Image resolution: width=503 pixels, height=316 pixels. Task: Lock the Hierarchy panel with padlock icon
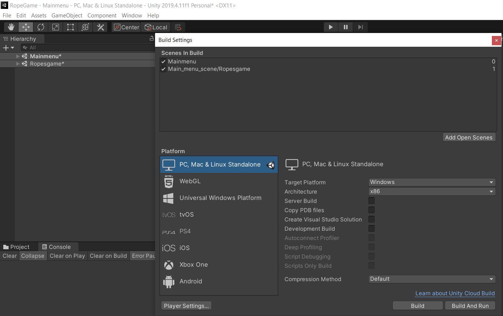pos(151,39)
